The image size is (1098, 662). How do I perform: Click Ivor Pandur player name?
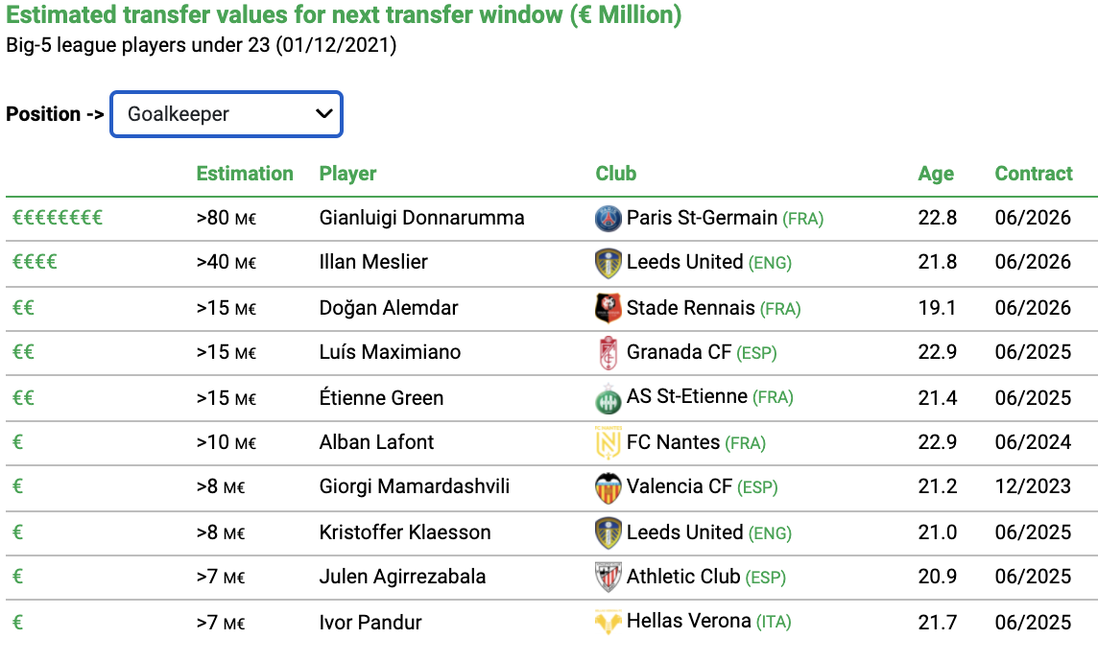tap(370, 622)
